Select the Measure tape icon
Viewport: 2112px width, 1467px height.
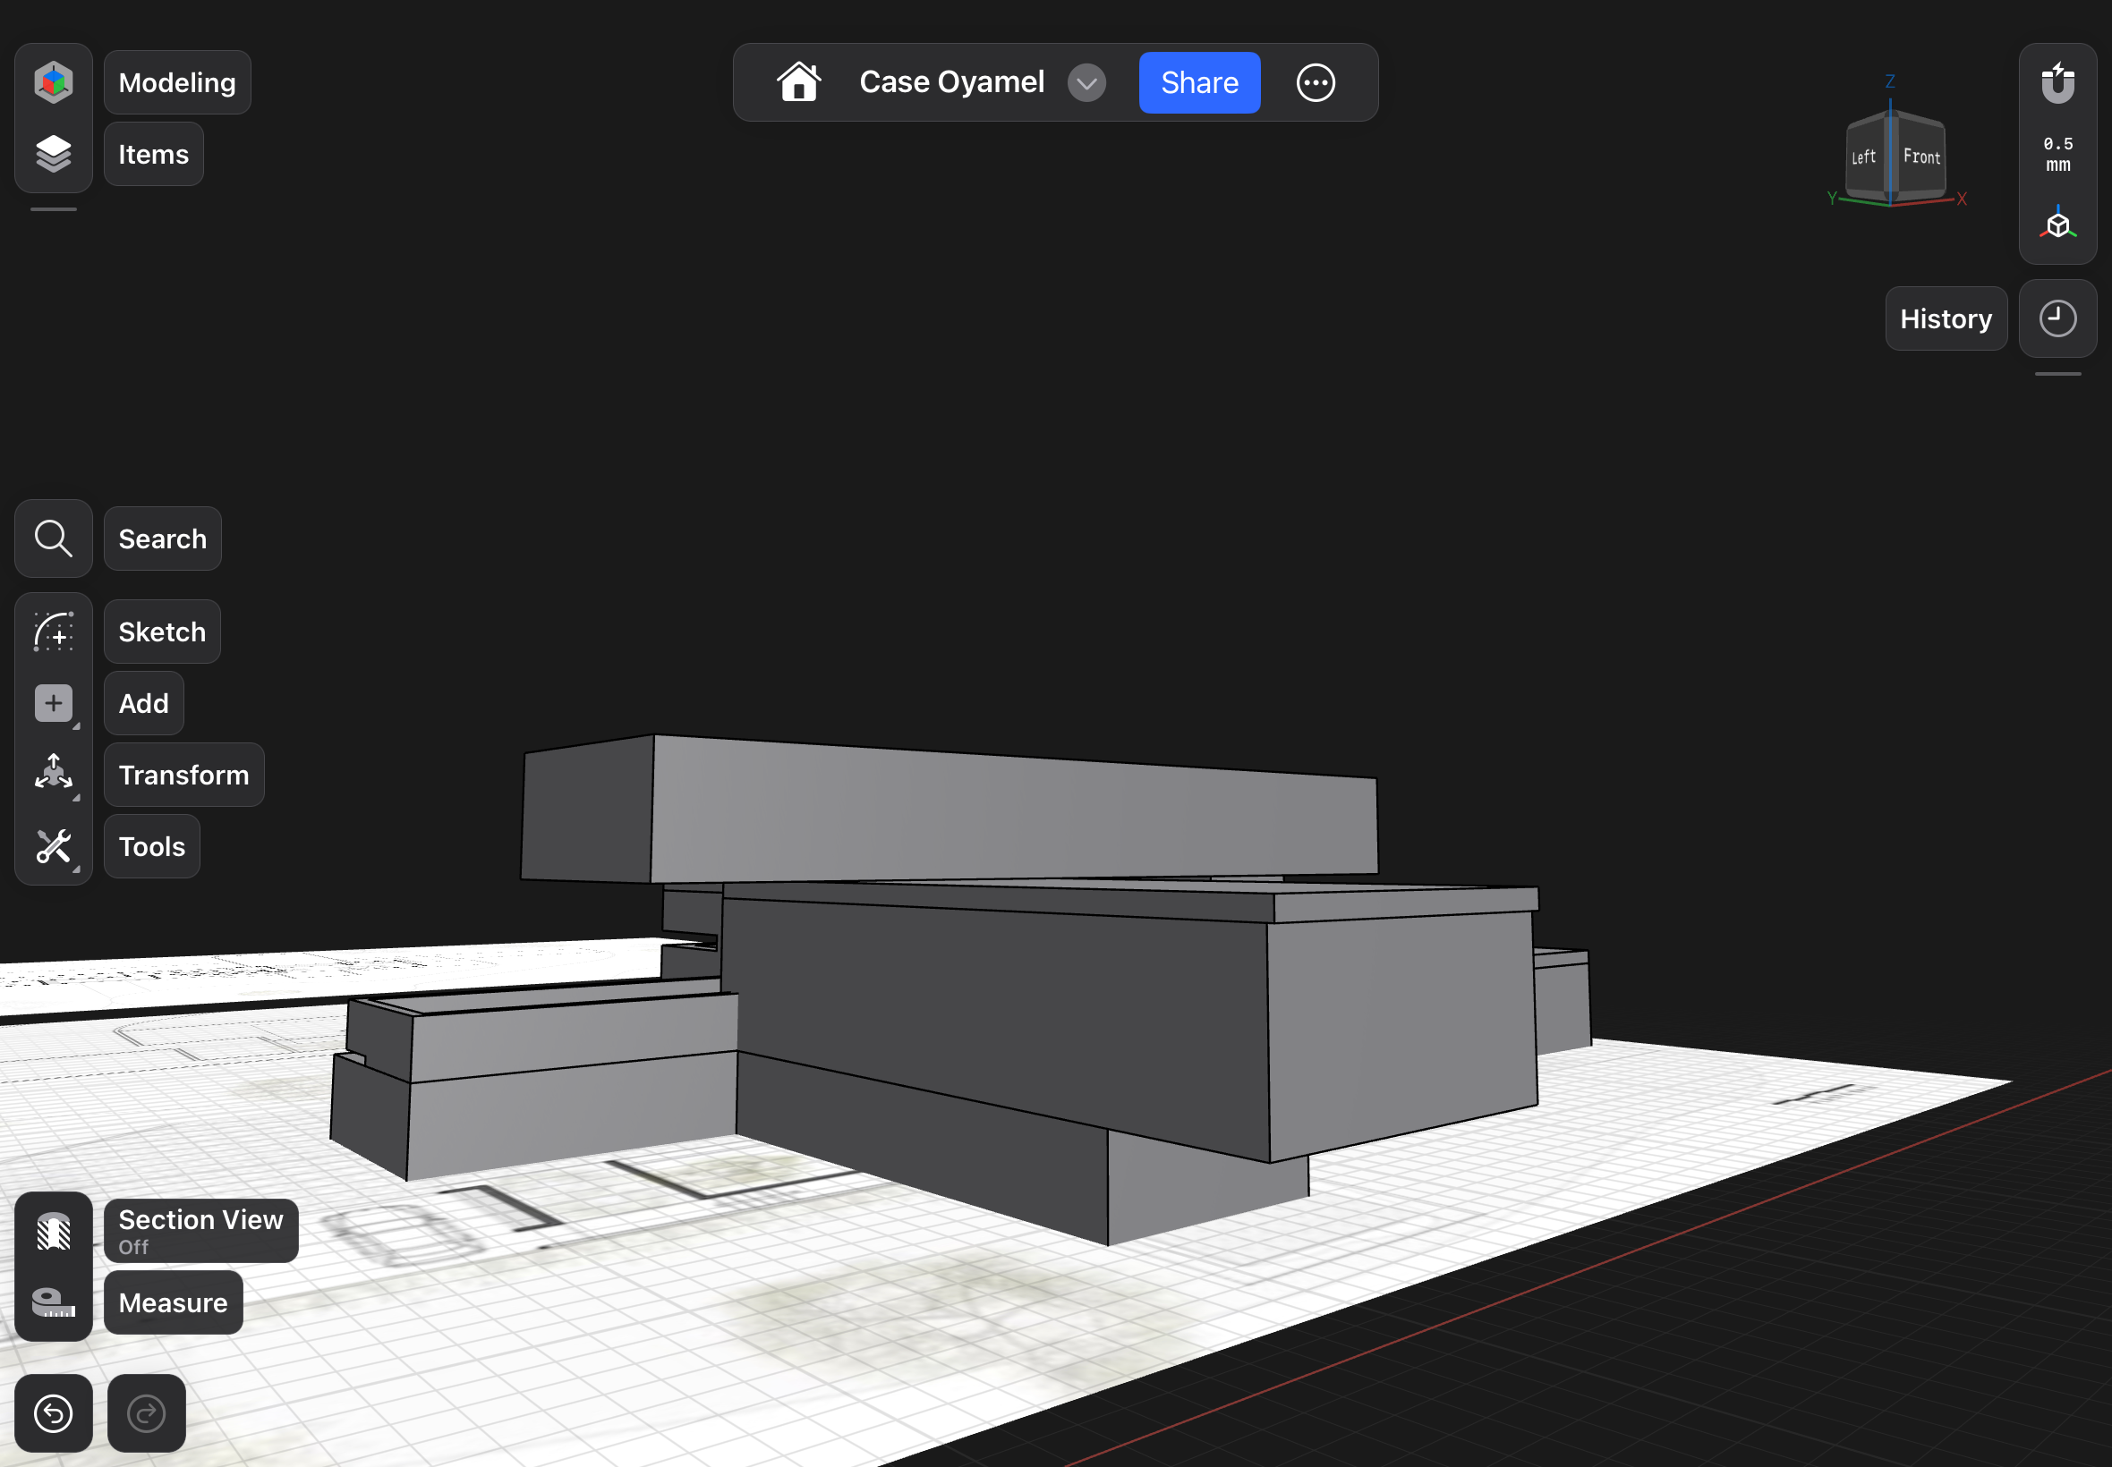54,1302
